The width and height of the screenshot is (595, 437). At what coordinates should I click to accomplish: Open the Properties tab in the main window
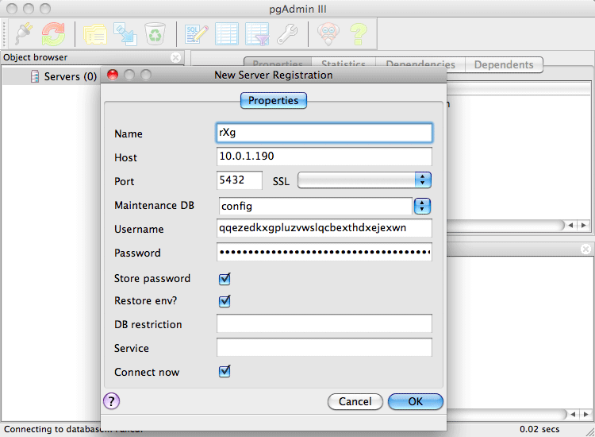pyautogui.click(x=278, y=63)
